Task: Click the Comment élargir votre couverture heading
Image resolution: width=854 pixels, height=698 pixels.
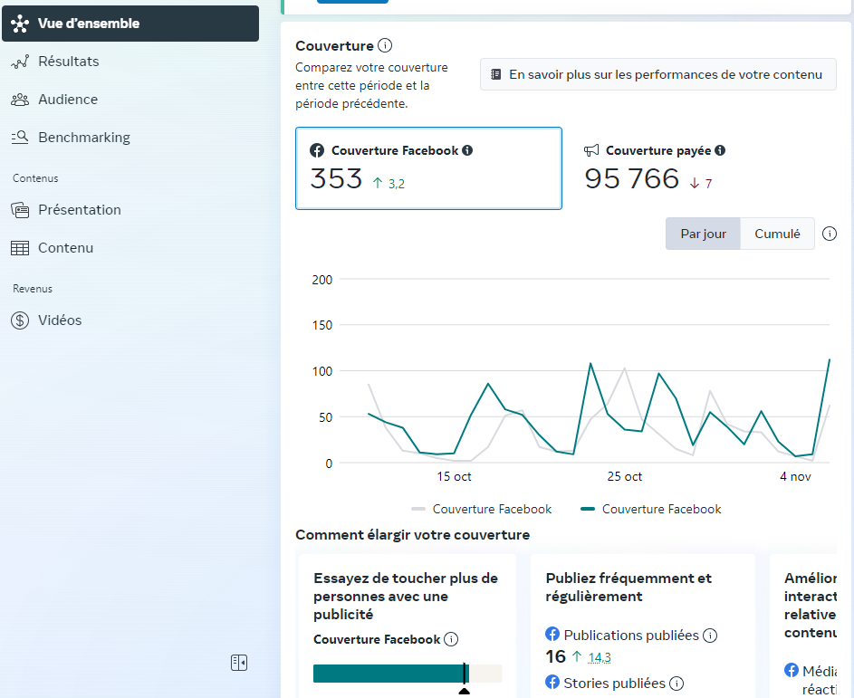Action: point(413,535)
